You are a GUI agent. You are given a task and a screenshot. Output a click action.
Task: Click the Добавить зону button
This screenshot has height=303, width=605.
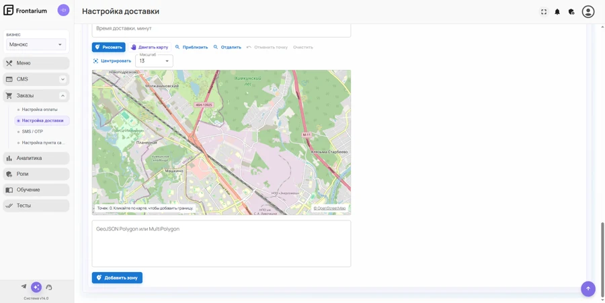117,277
